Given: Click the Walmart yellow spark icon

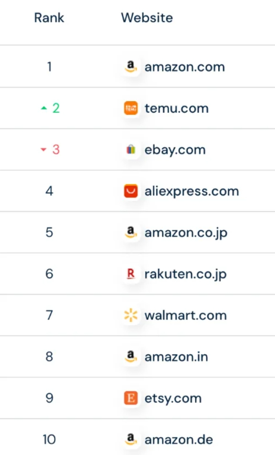Looking at the screenshot, I should click(131, 315).
